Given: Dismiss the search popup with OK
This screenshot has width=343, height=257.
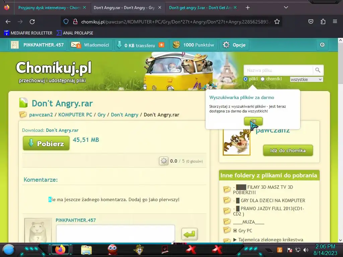Looking at the screenshot, I should tap(253, 121).
